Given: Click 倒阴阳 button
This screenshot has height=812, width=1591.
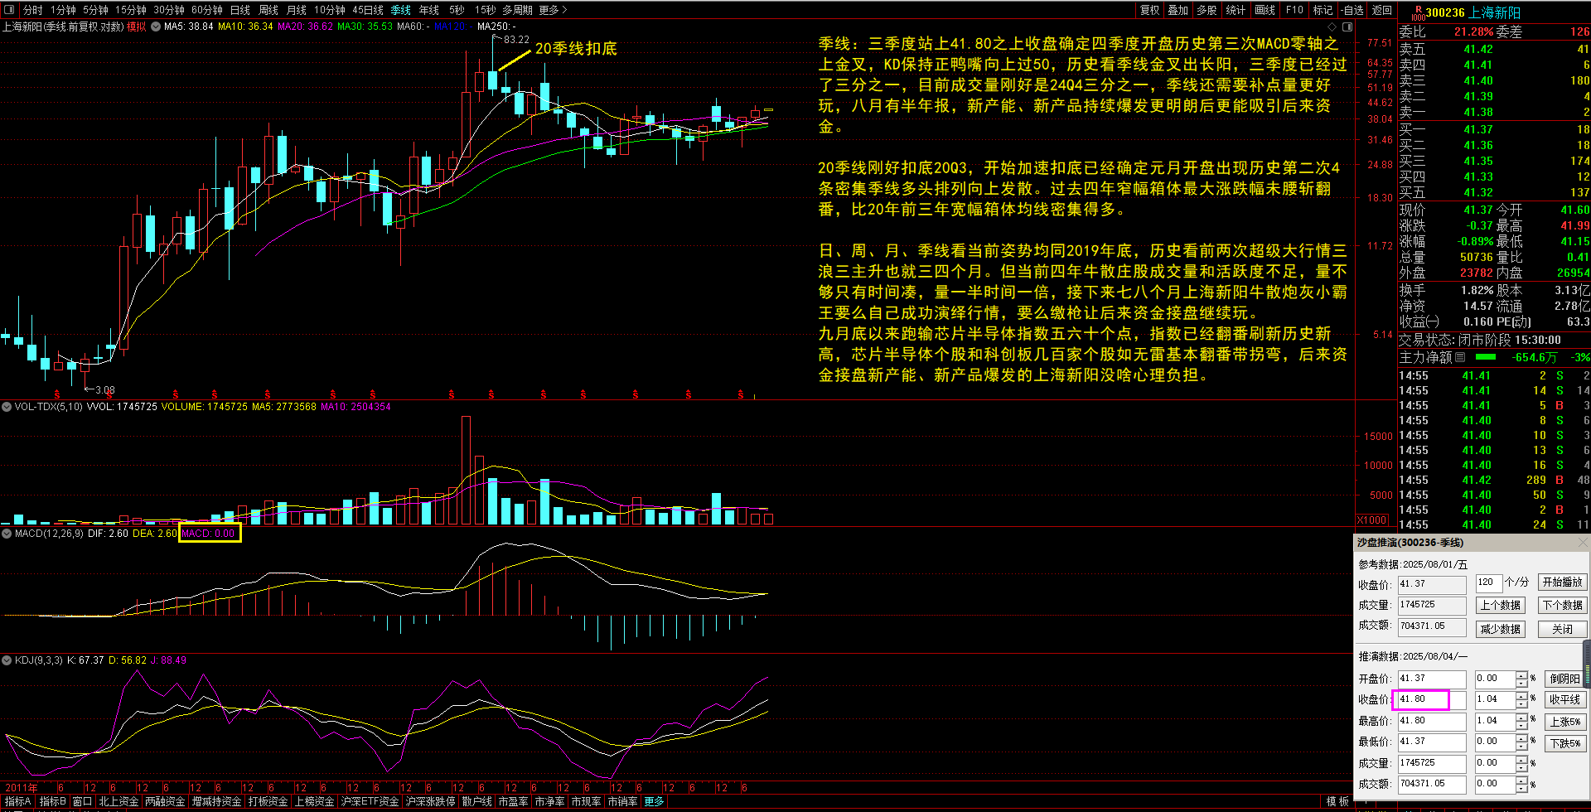Looking at the screenshot, I should (1565, 679).
